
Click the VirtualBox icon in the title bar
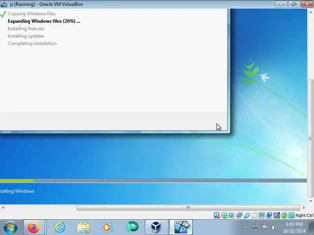4,4
